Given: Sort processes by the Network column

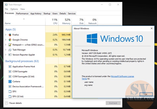Looking at the screenshot, I should 91,21.
